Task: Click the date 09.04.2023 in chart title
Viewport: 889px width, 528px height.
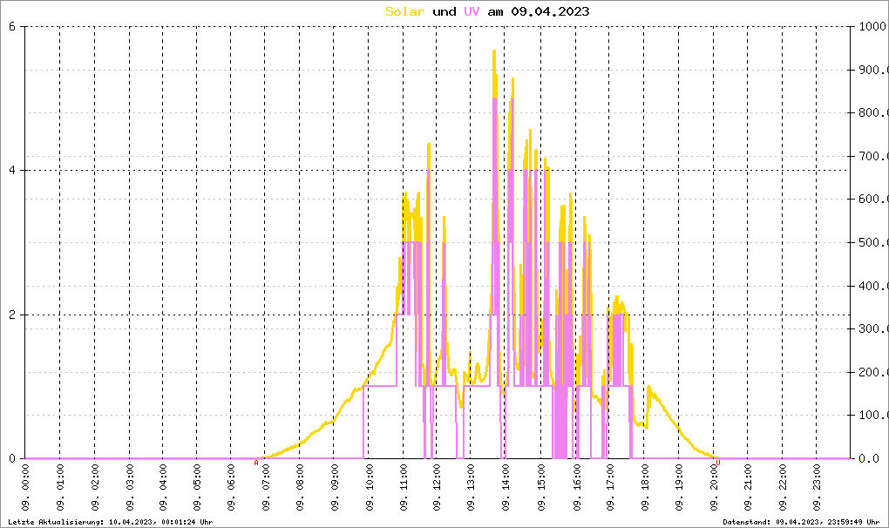Action: point(549,11)
